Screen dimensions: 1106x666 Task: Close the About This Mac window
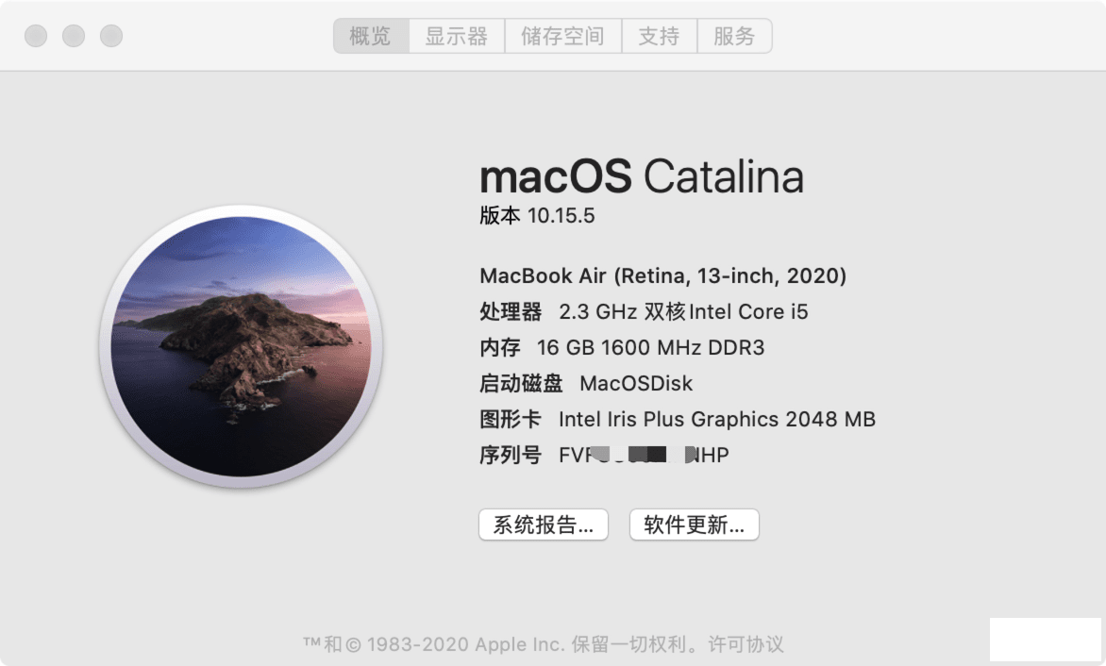(x=36, y=36)
